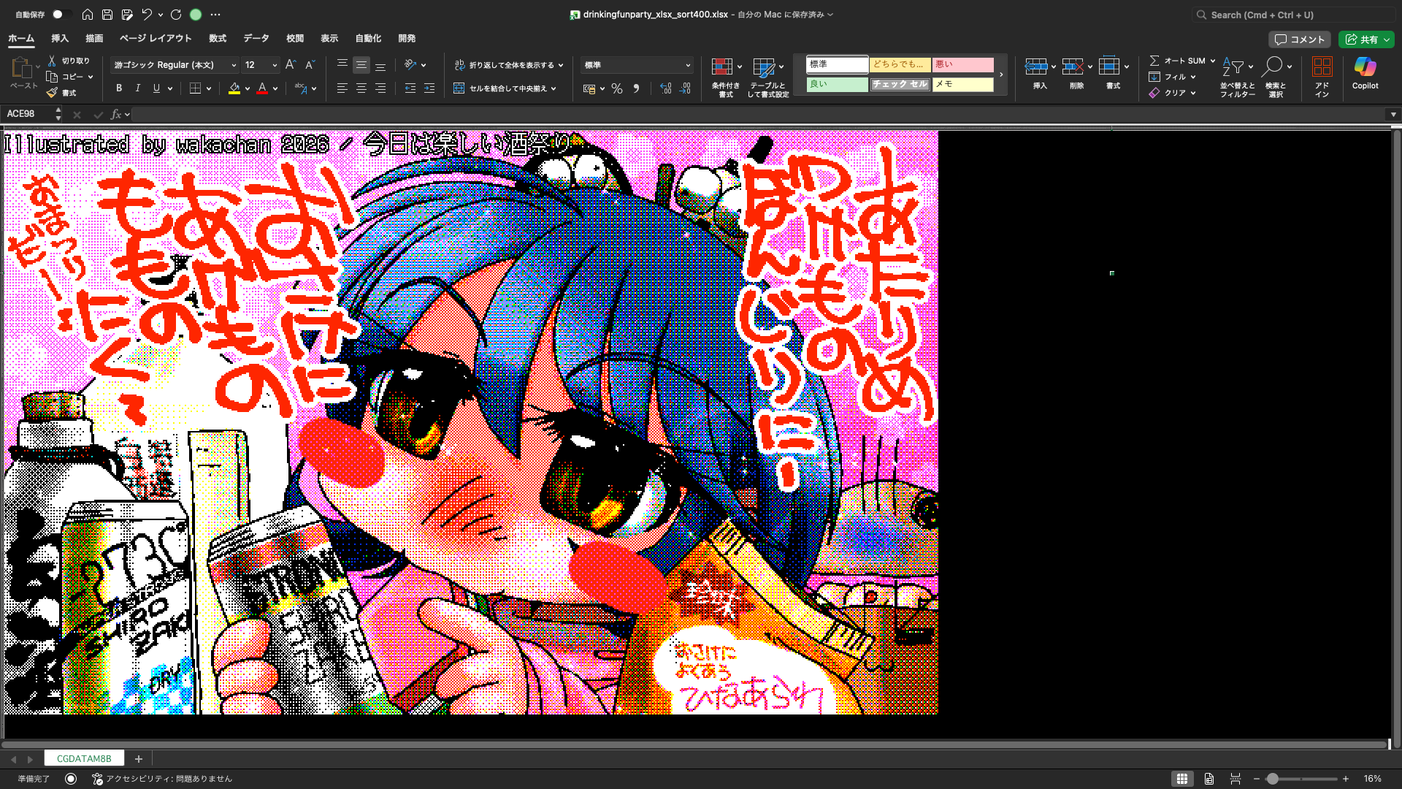Toggle center text alignment

(361, 88)
